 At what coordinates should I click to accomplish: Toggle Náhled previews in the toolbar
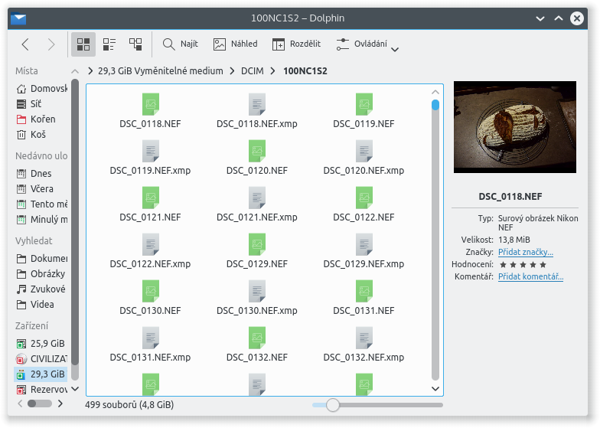point(236,44)
